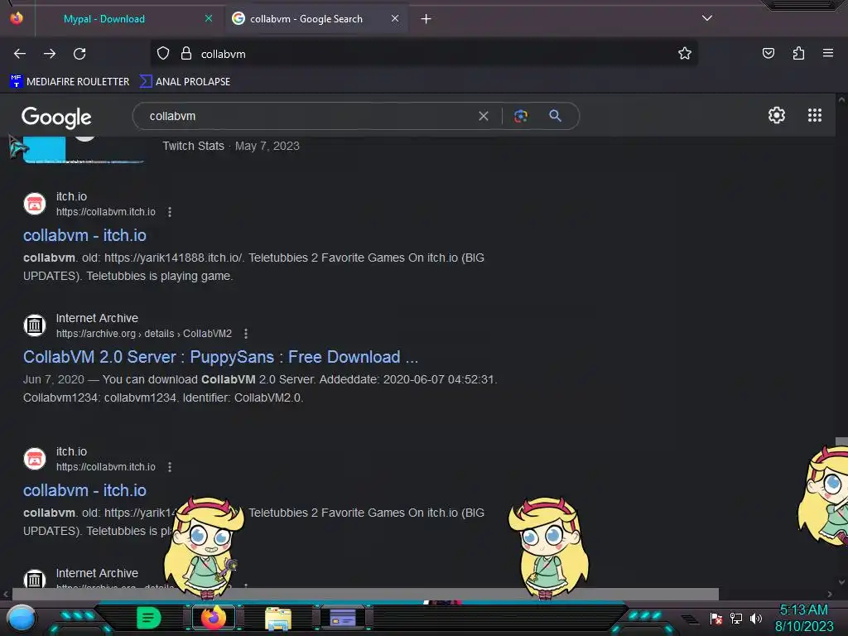
Task: Open the lower collabvm - itch.io result
Action: (x=85, y=490)
